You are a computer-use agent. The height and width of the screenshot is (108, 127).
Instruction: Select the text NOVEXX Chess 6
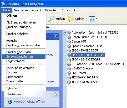pos(82,68)
